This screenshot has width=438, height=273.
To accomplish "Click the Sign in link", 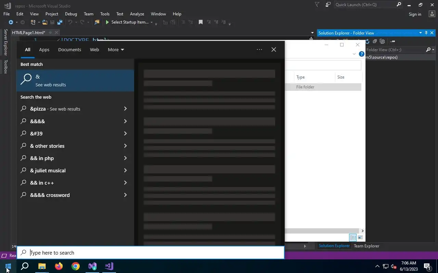I will pos(415,14).
